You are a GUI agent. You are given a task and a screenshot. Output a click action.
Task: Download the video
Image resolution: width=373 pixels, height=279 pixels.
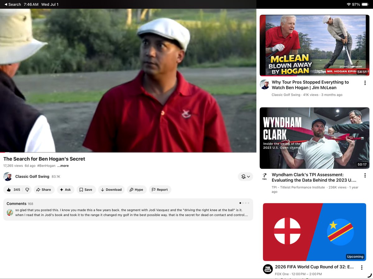tap(111, 190)
